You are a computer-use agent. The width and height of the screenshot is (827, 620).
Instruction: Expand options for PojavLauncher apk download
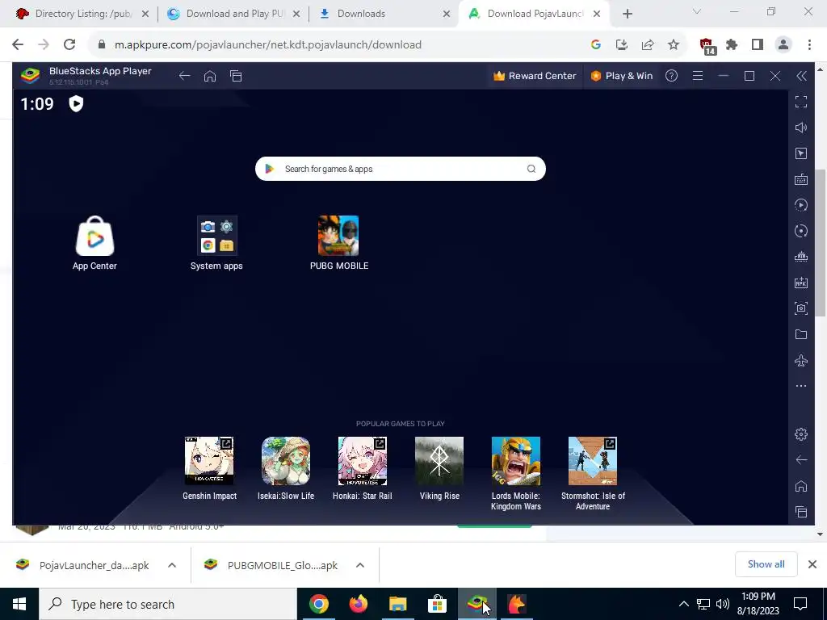172,565
